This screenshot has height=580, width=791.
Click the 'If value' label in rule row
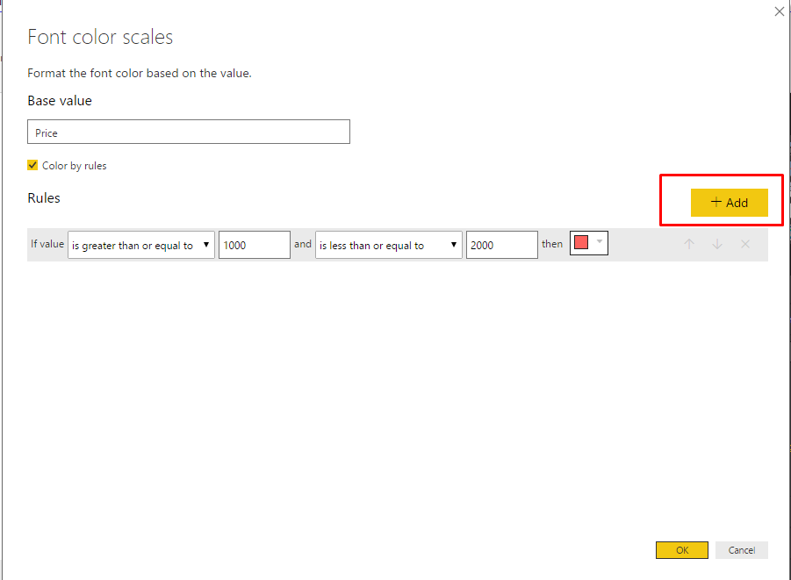tap(47, 244)
